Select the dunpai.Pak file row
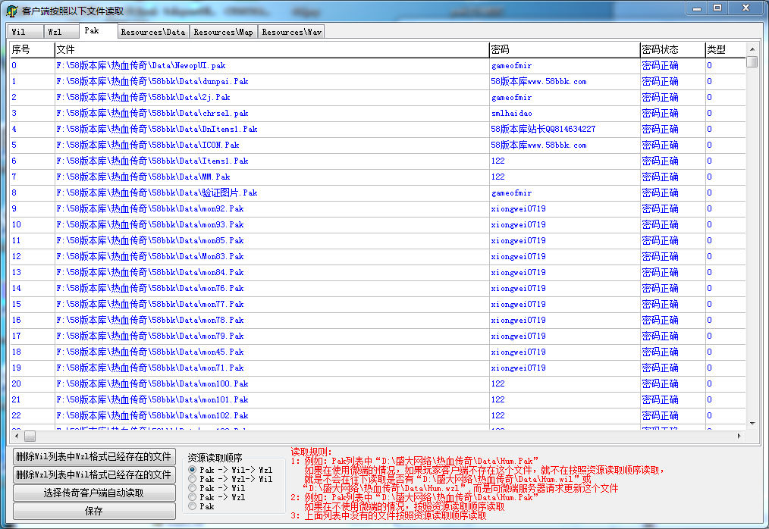Viewport: 769px width, 529px height. (378, 81)
